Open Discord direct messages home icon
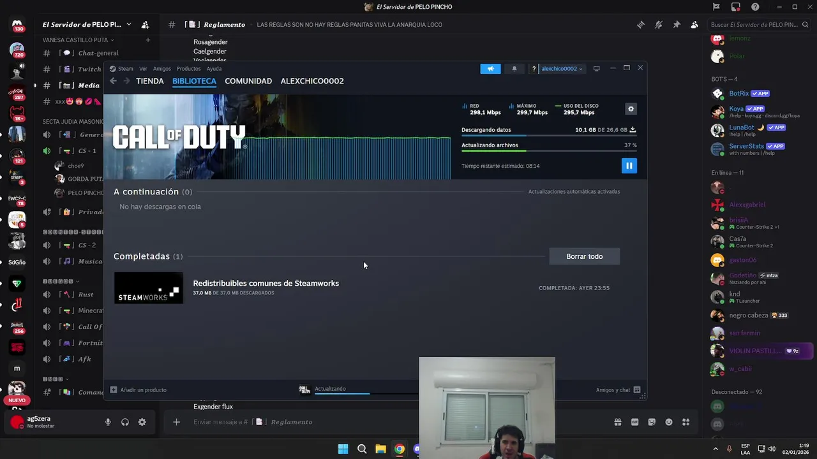The image size is (817, 459). point(17,25)
